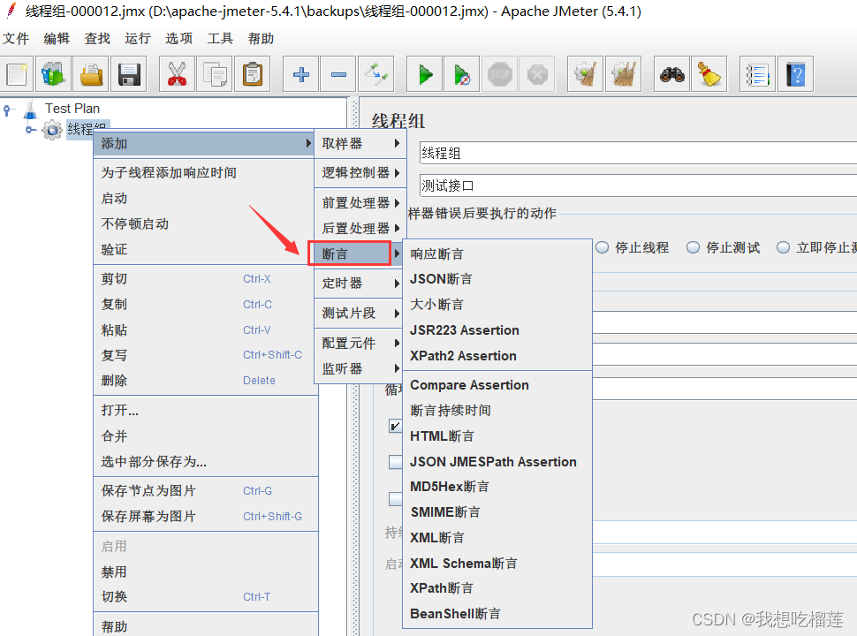This screenshot has width=857, height=636.
Task: Choose 断言持续时间 entry
Action: coord(497,411)
